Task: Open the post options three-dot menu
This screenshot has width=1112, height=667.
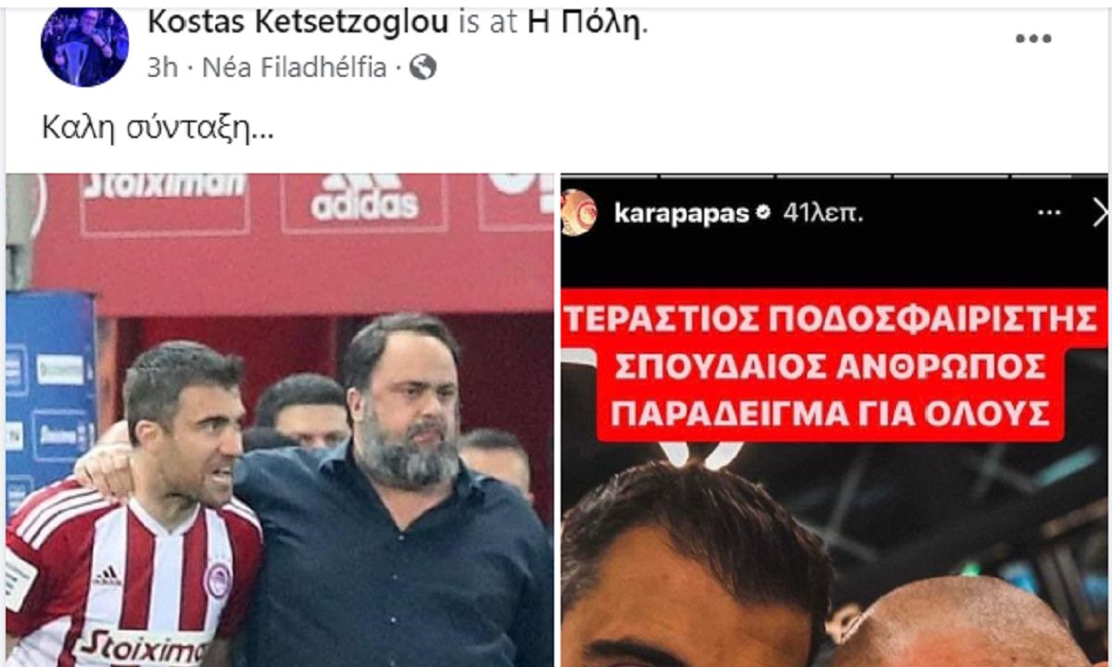Action: point(1033,39)
